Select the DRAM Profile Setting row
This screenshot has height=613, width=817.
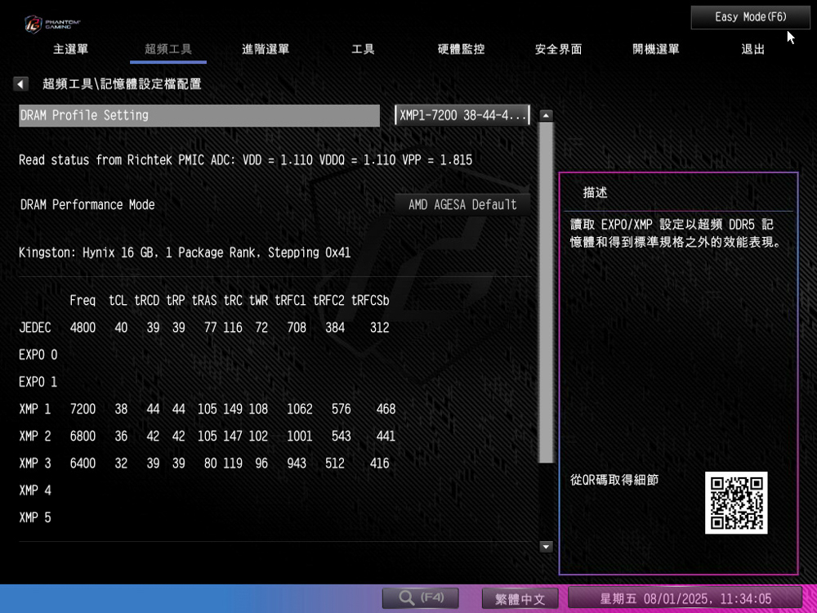(x=199, y=115)
